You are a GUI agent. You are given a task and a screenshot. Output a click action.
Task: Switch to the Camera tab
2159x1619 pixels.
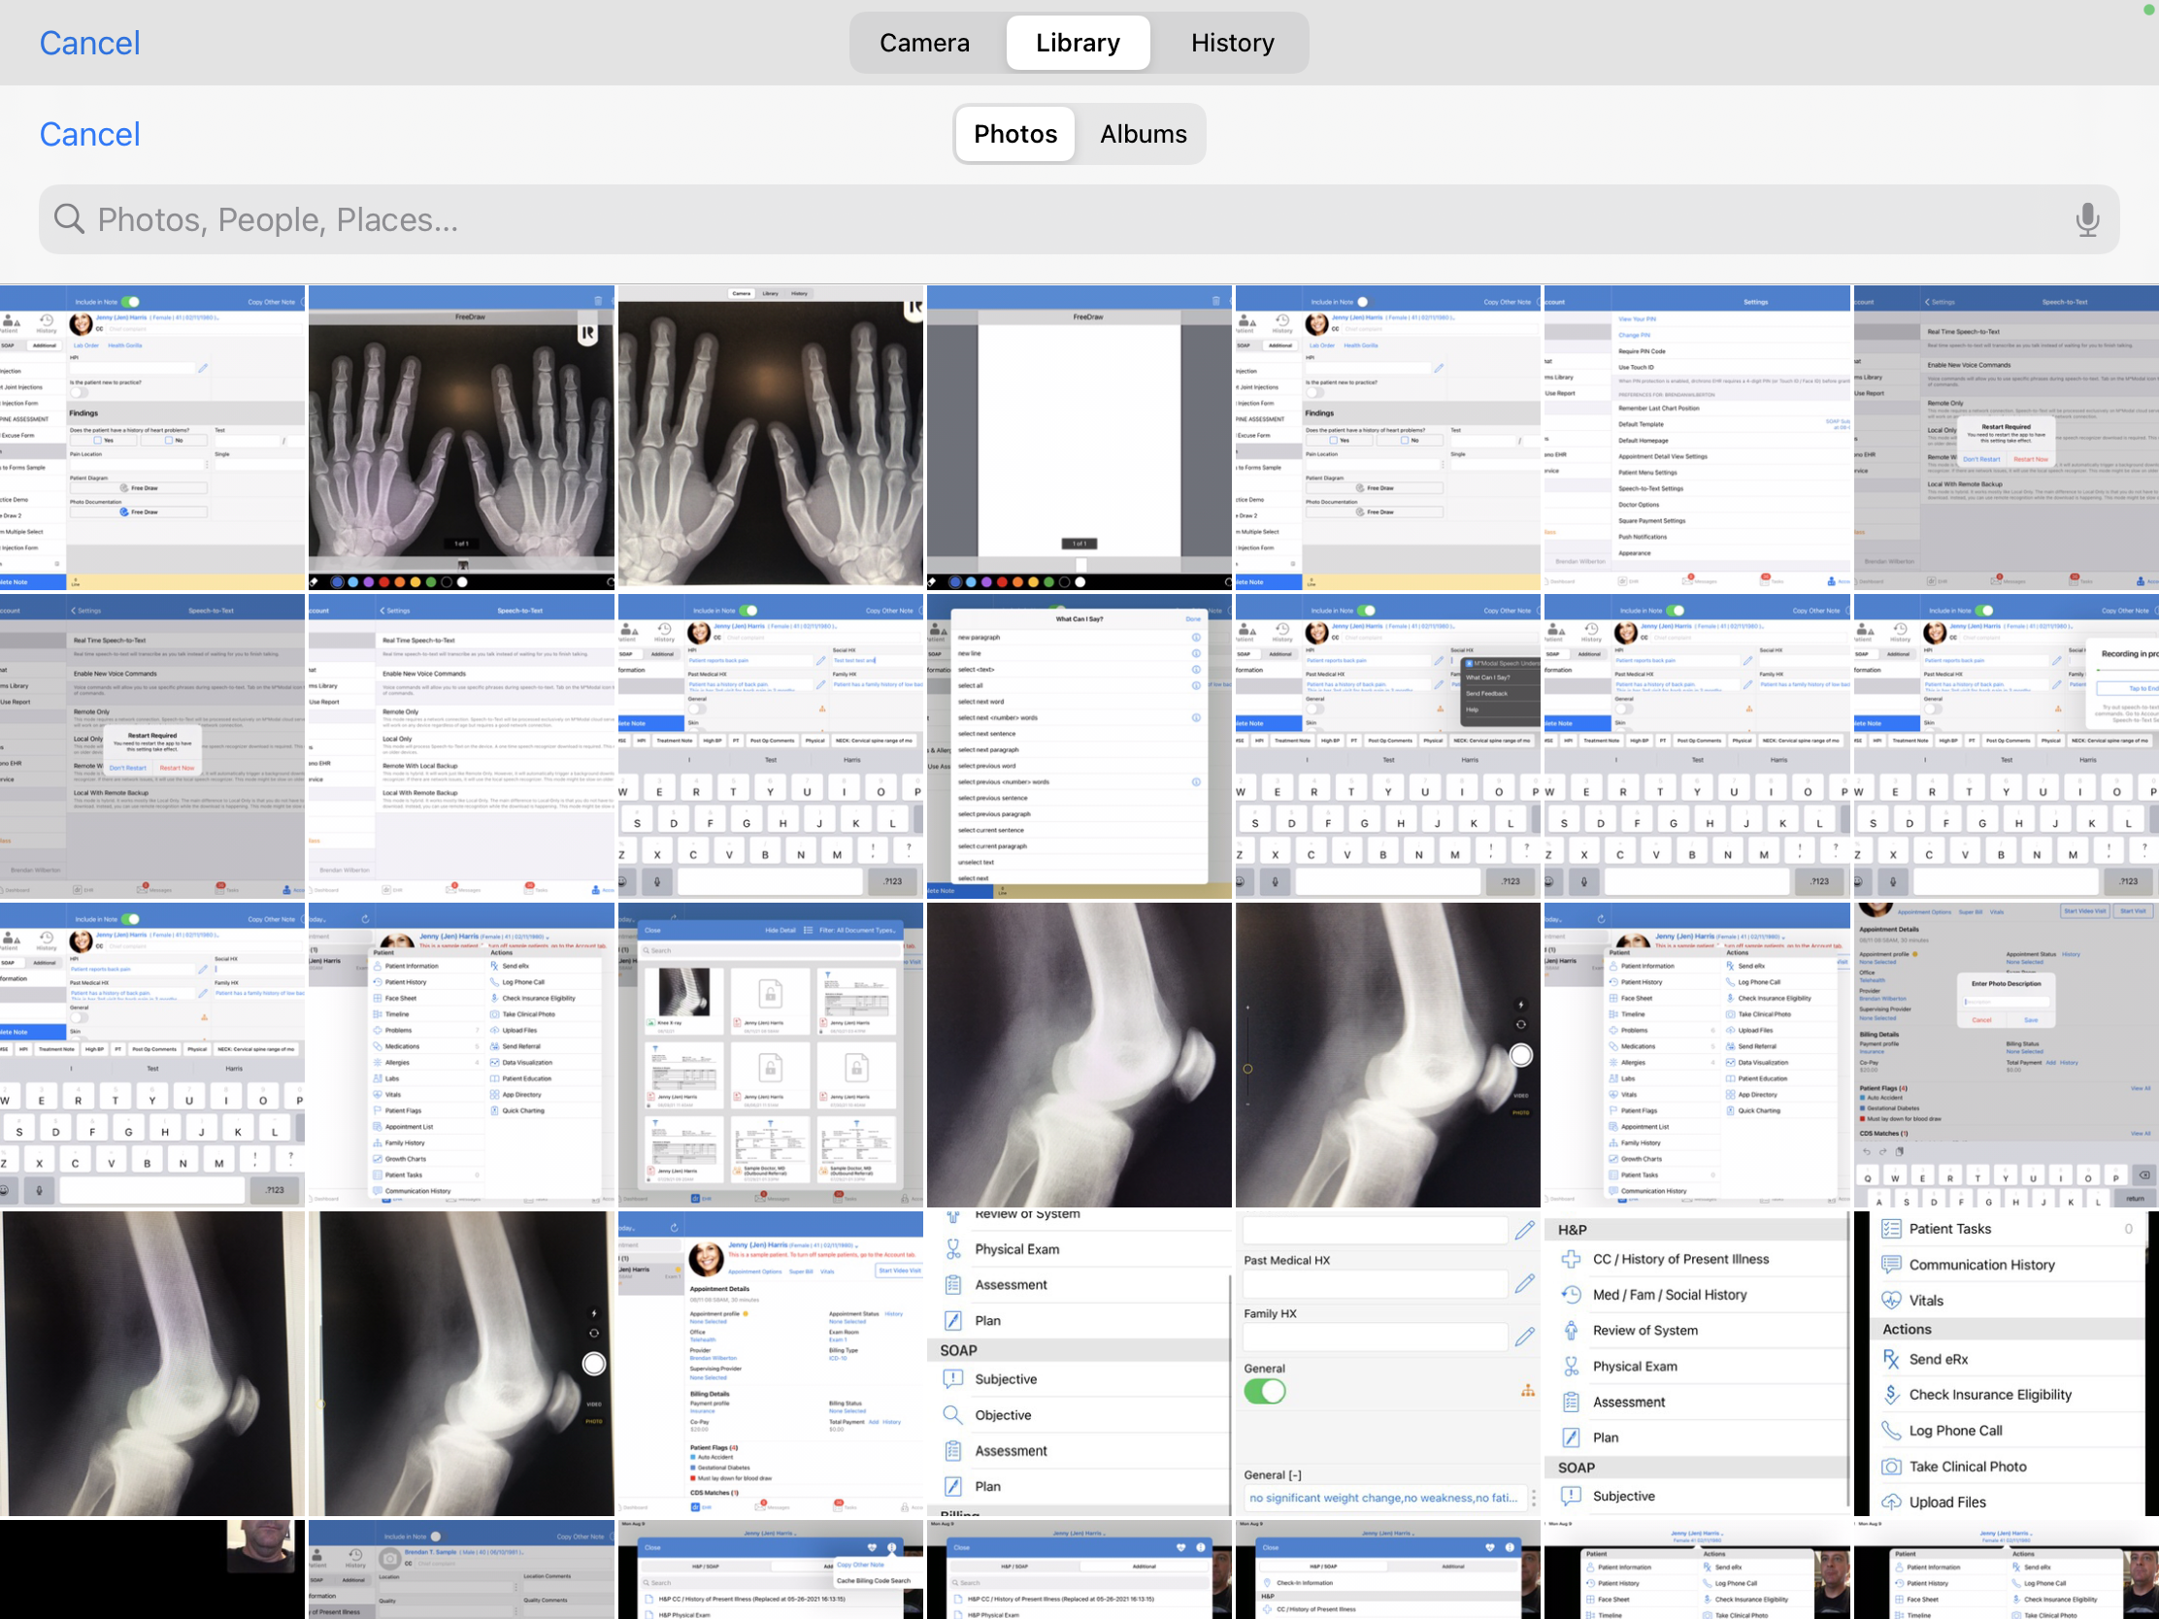(924, 43)
